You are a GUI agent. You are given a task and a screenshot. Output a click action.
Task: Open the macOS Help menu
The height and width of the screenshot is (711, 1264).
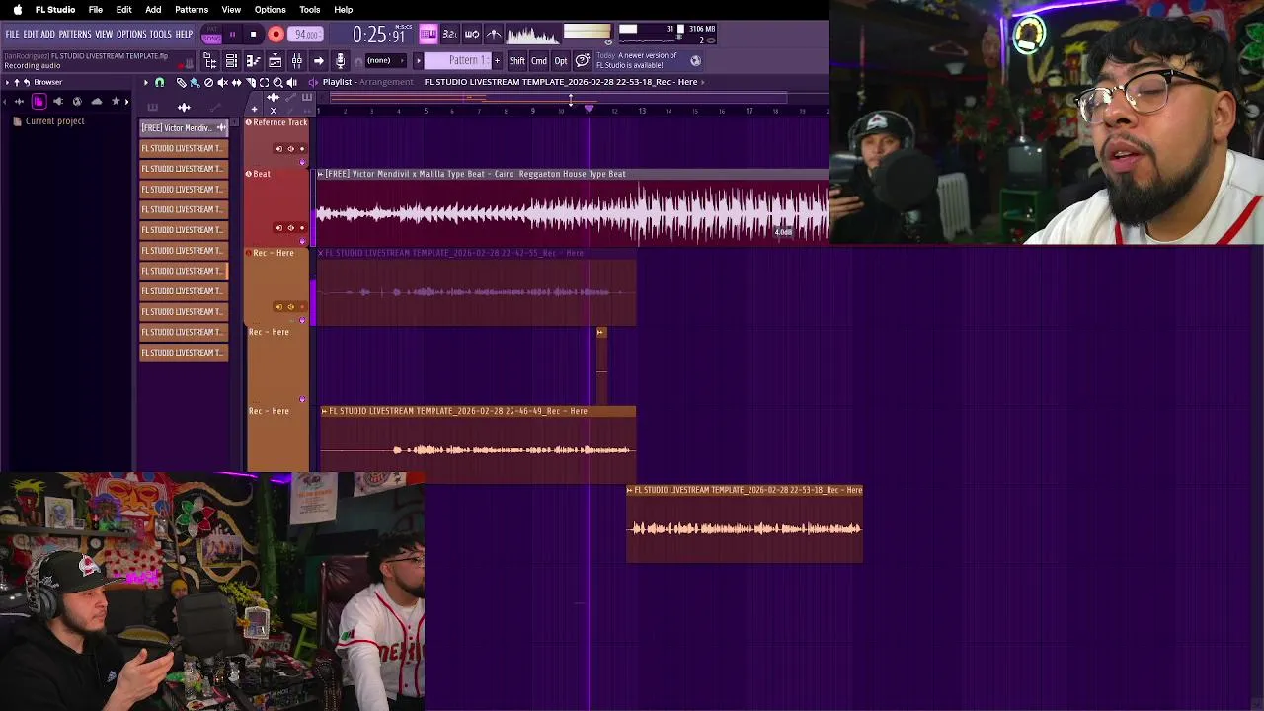point(344,10)
